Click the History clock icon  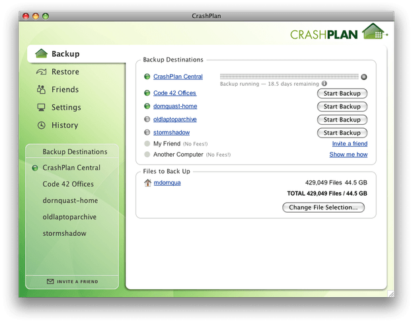(x=42, y=126)
